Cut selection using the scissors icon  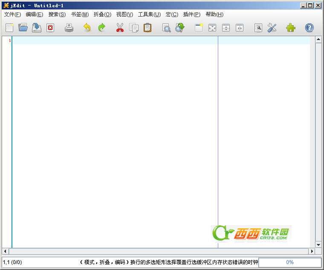point(120,28)
